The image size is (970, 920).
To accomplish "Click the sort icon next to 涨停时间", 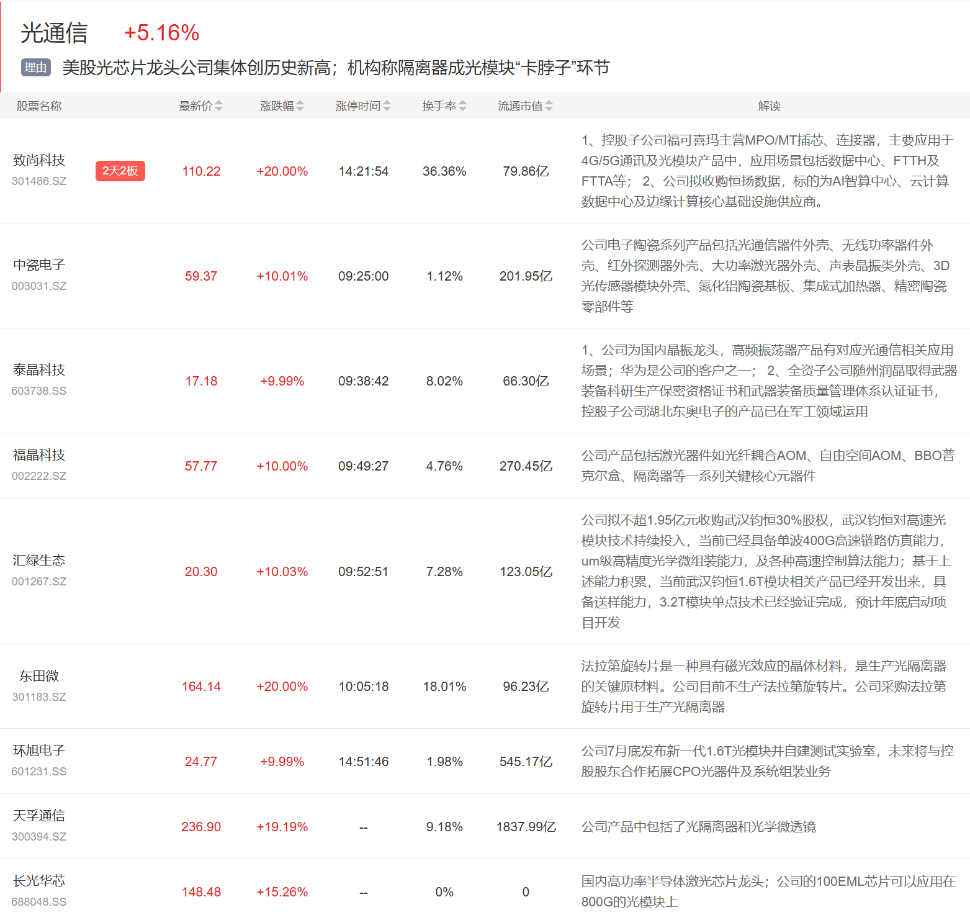I will click(387, 106).
